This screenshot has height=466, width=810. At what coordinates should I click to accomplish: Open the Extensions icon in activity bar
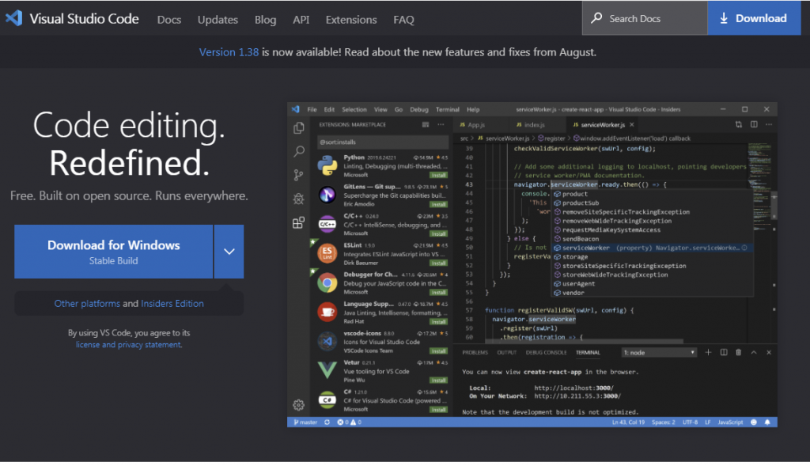pos(298,222)
